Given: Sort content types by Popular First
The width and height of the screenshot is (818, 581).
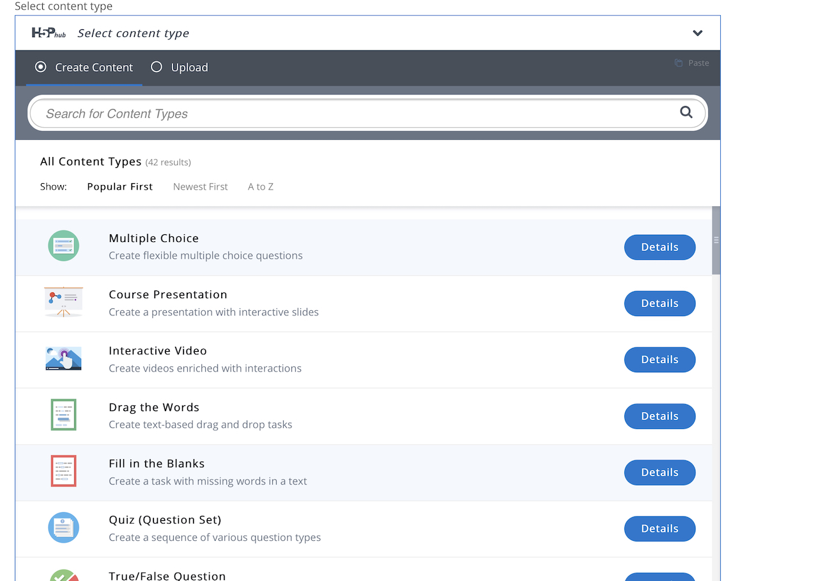Looking at the screenshot, I should click(120, 186).
